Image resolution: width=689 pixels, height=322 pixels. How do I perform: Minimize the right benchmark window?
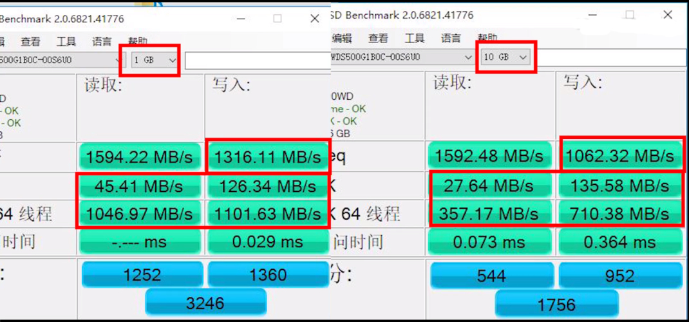point(593,15)
